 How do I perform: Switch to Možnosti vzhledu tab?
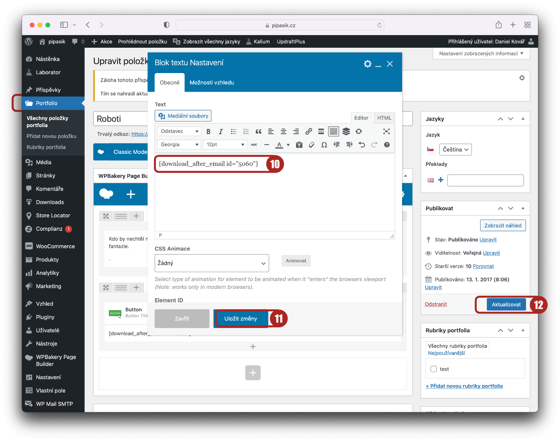point(212,83)
